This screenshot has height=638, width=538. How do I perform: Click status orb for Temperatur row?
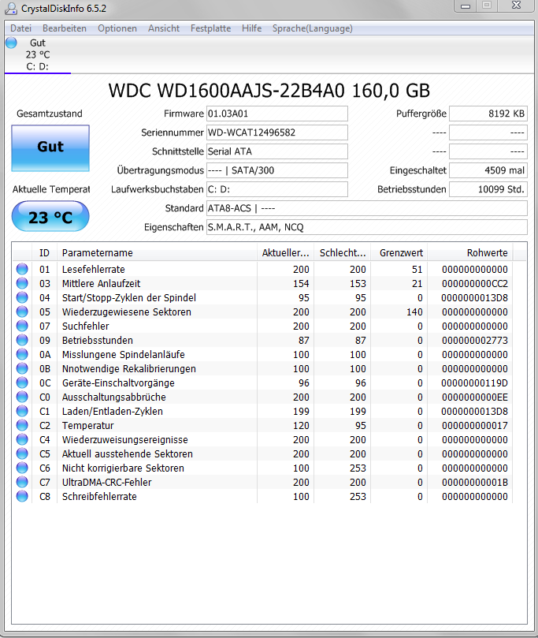(x=22, y=425)
